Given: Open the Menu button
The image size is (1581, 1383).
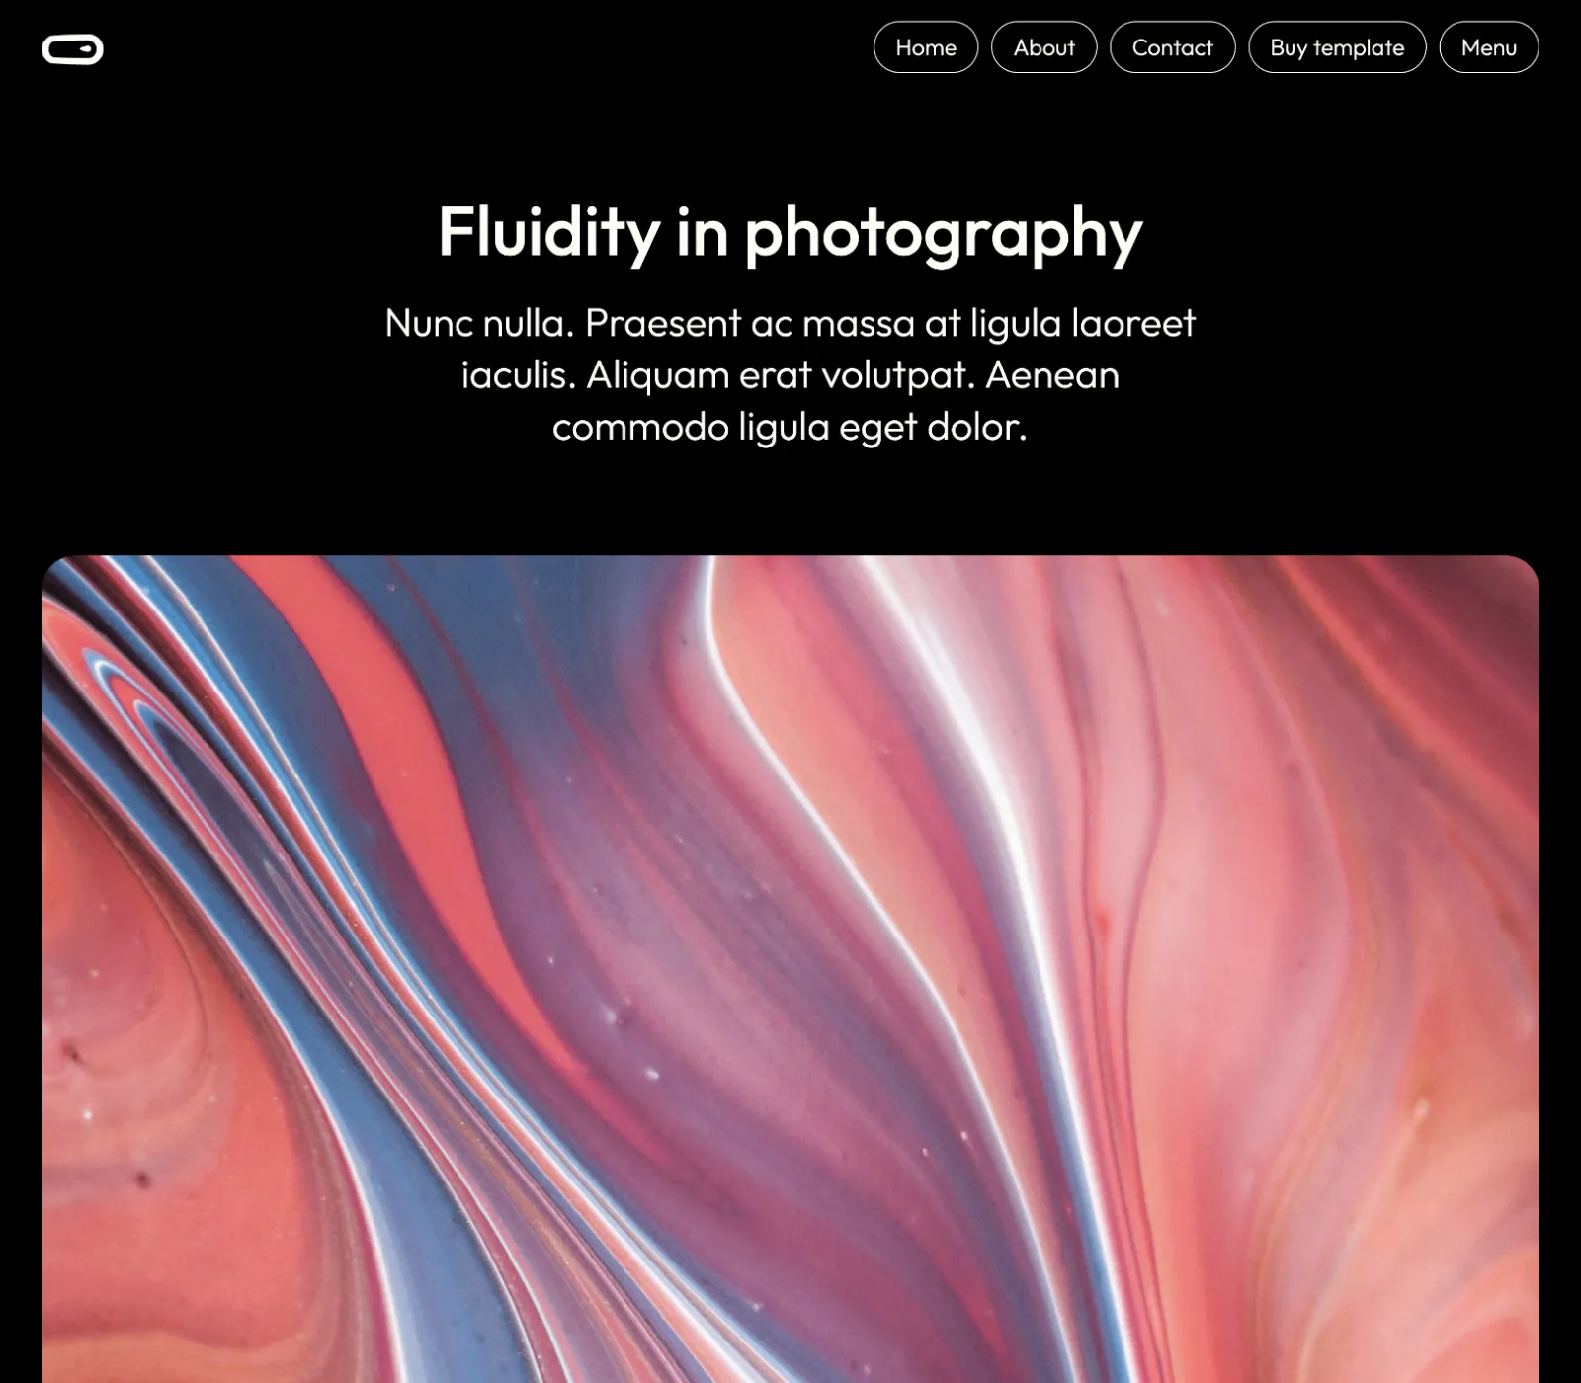Looking at the screenshot, I should [x=1489, y=47].
